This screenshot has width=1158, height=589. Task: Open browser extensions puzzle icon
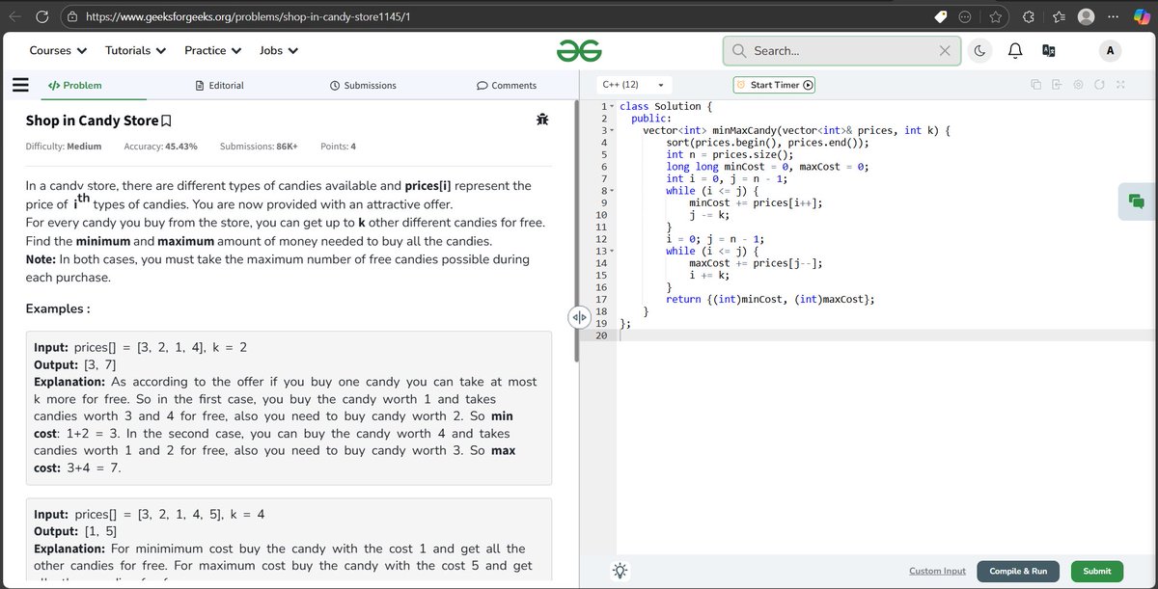1028,16
